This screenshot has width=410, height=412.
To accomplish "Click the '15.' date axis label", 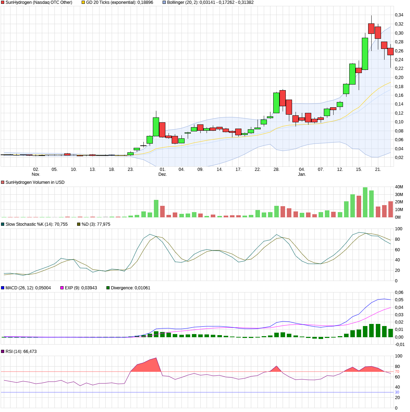I will point(359,169).
